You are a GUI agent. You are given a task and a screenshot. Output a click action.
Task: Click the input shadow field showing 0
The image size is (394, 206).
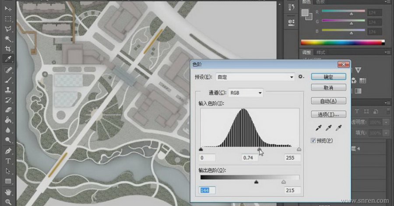[x=208, y=158]
